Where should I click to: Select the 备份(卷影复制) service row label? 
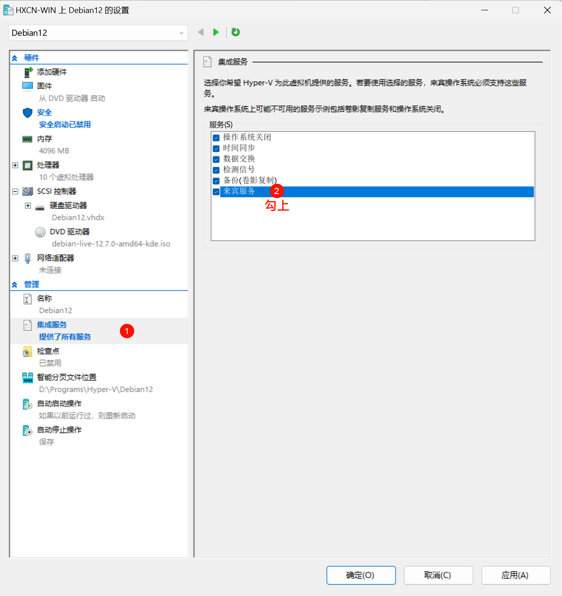pos(250,180)
